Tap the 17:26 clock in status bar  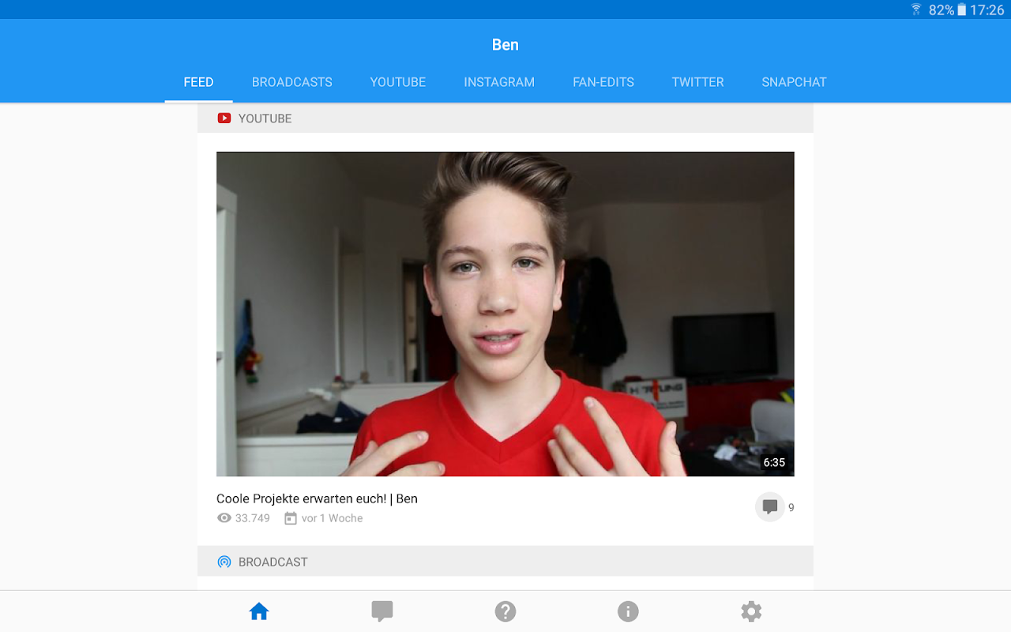(987, 10)
